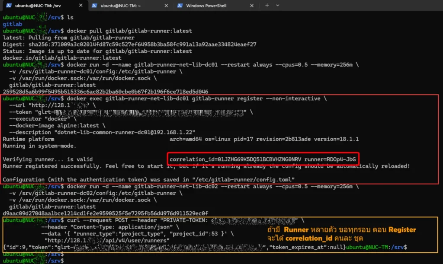The image size is (443, 264).
Task: Click the last empty prompt line
Action: coord(35,261)
